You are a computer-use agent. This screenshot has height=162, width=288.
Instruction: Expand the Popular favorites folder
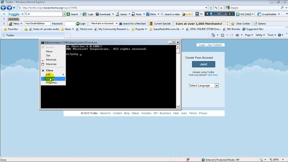pyautogui.click(x=139, y=29)
